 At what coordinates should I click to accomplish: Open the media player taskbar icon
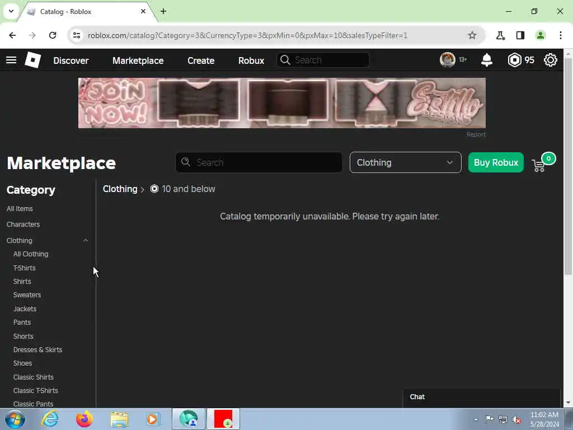point(153,419)
